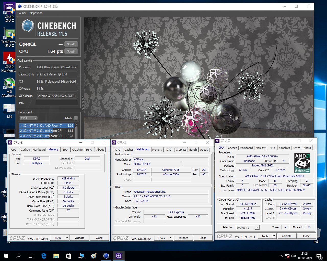
Task: Click Close in Memory CPU-Z window
Action: tap(99, 238)
